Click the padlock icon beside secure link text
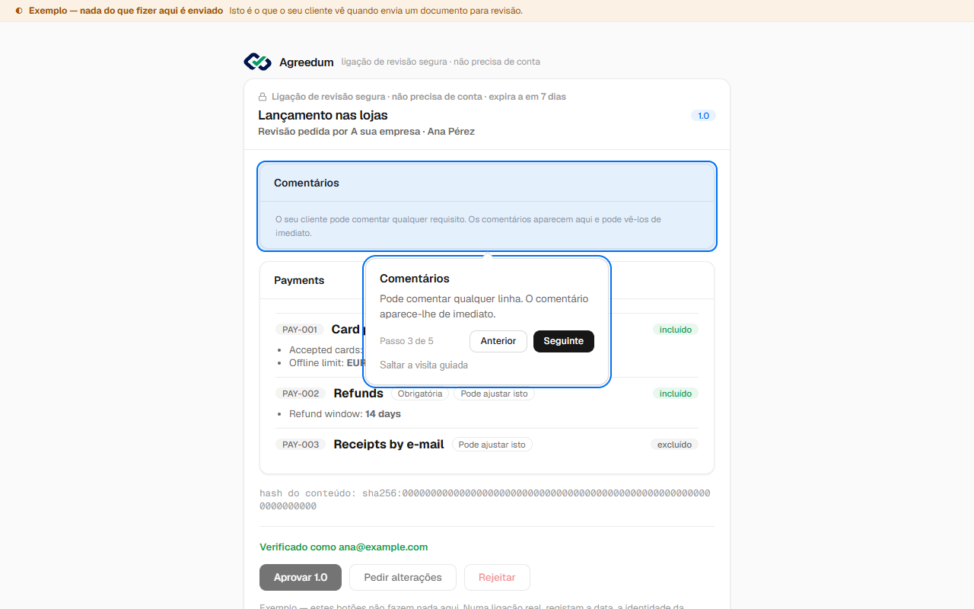974x609 pixels. (263, 97)
